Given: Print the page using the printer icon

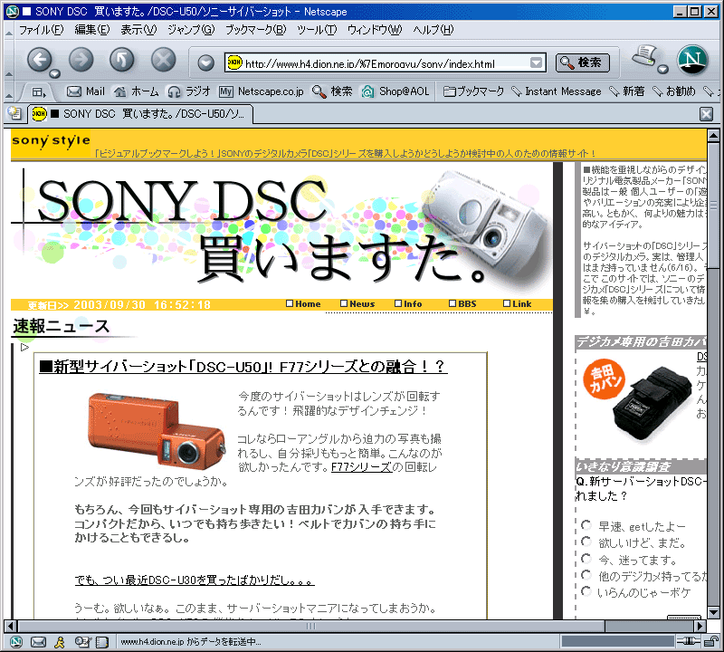Looking at the screenshot, I should (644, 55).
